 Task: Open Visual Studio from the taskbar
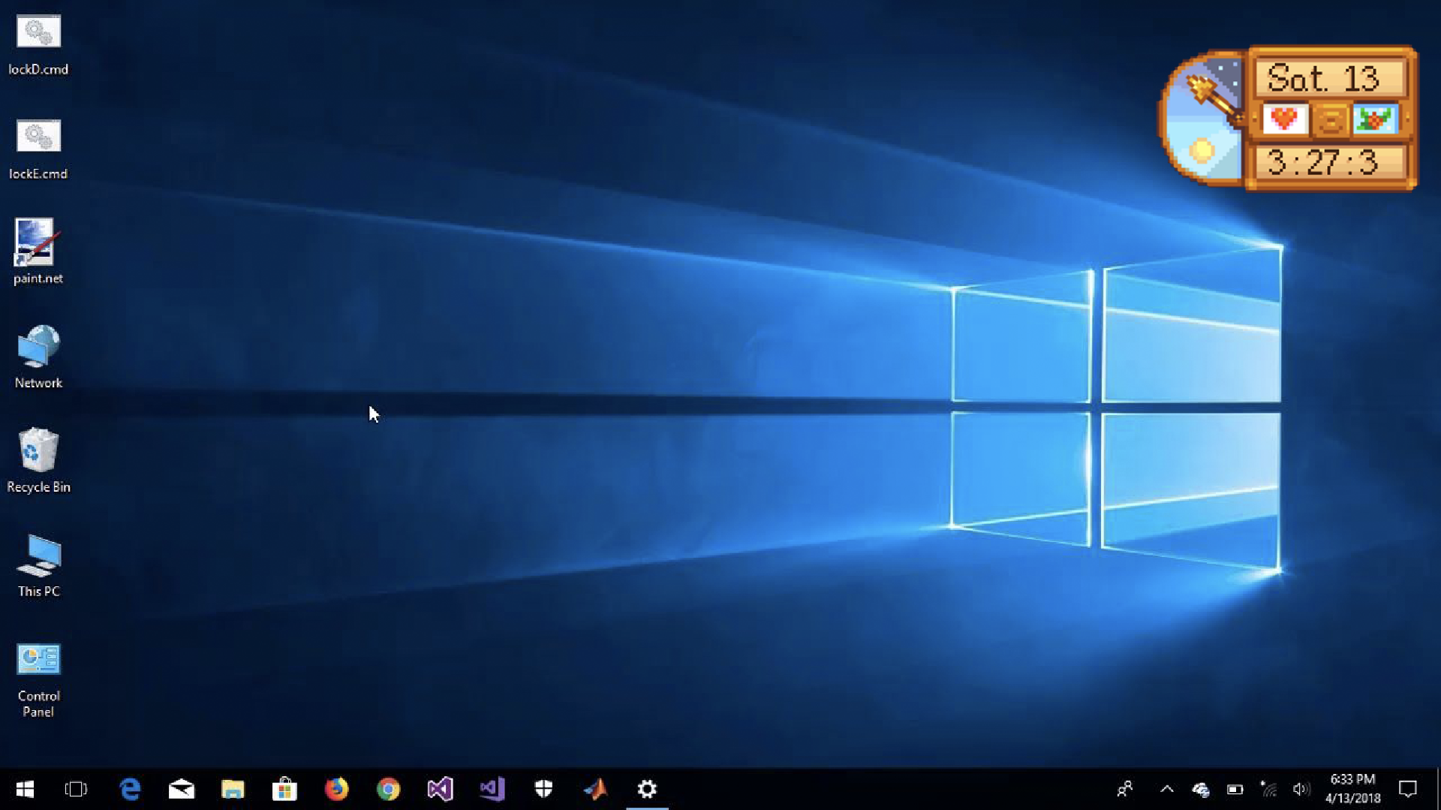pyautogui.click(x=440, y=789)
